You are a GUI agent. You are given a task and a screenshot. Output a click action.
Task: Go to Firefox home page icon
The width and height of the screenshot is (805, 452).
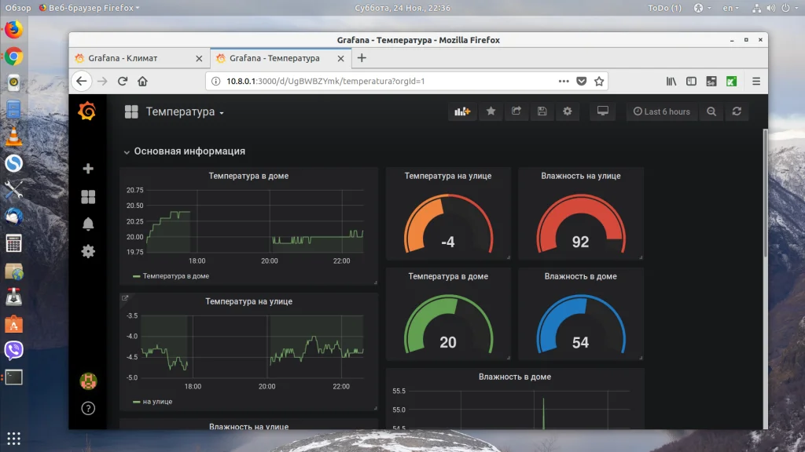[x=142, y=81]
